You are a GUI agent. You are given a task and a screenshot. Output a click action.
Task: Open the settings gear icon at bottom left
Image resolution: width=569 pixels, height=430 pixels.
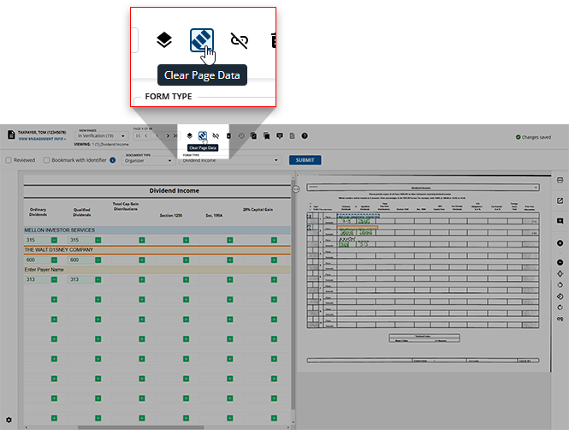[9, 421]
